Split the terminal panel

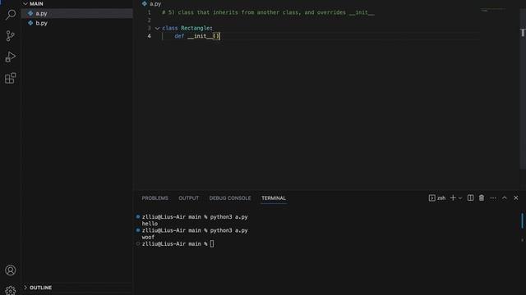[471, 198]
